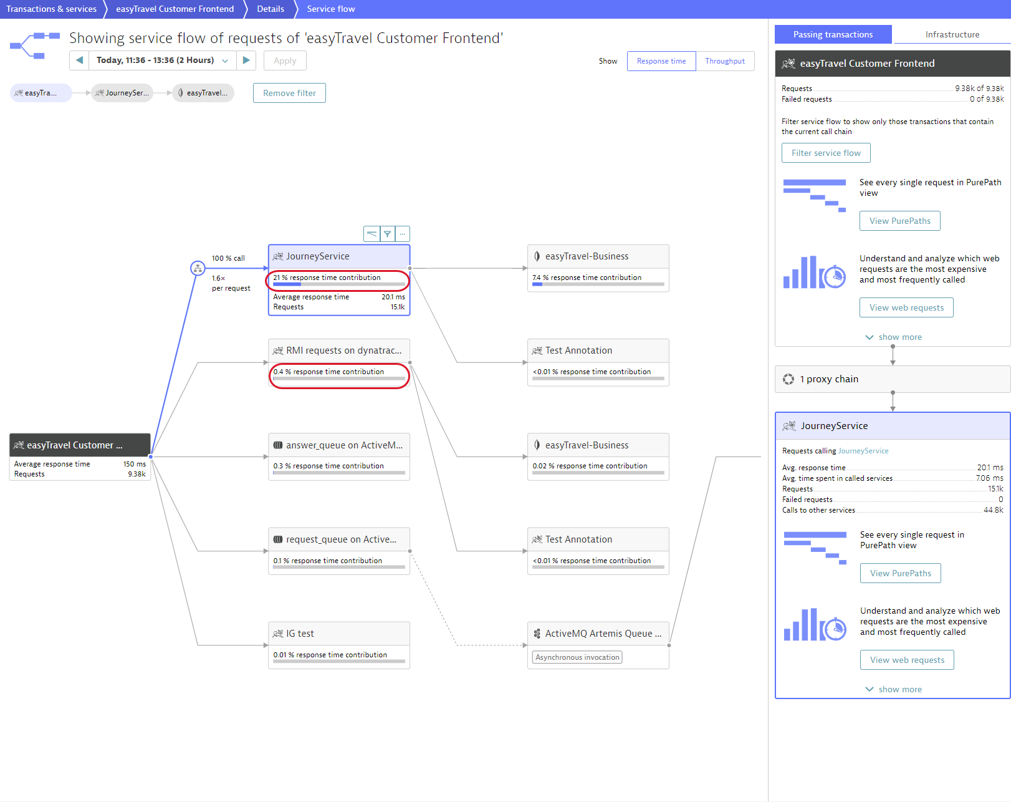Click the web requests chart graphic in Frontend panel

815,273
